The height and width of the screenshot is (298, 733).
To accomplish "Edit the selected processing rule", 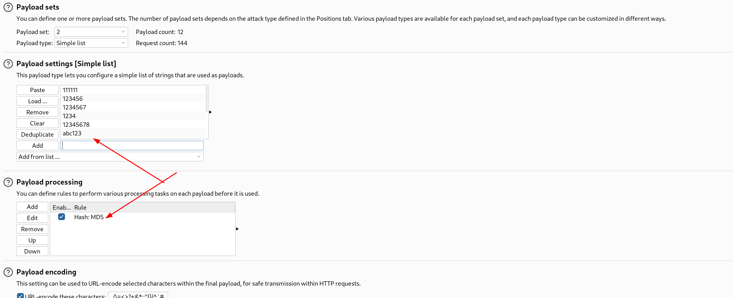I will click(32, 218).
